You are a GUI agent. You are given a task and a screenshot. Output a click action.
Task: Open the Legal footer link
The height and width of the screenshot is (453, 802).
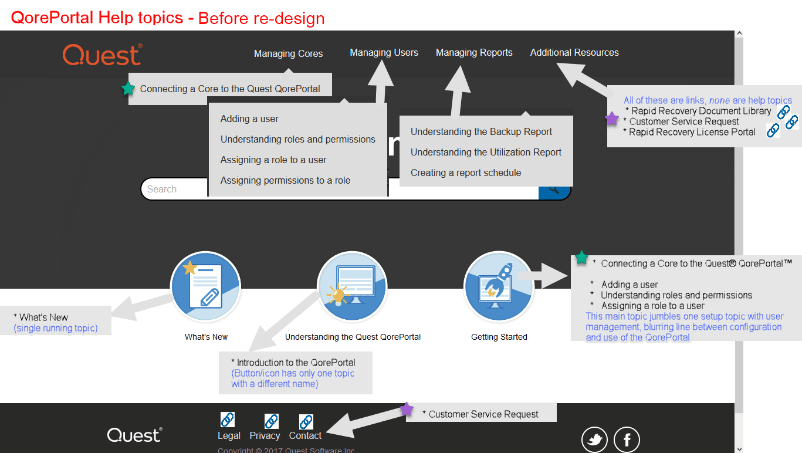(229, 435)
